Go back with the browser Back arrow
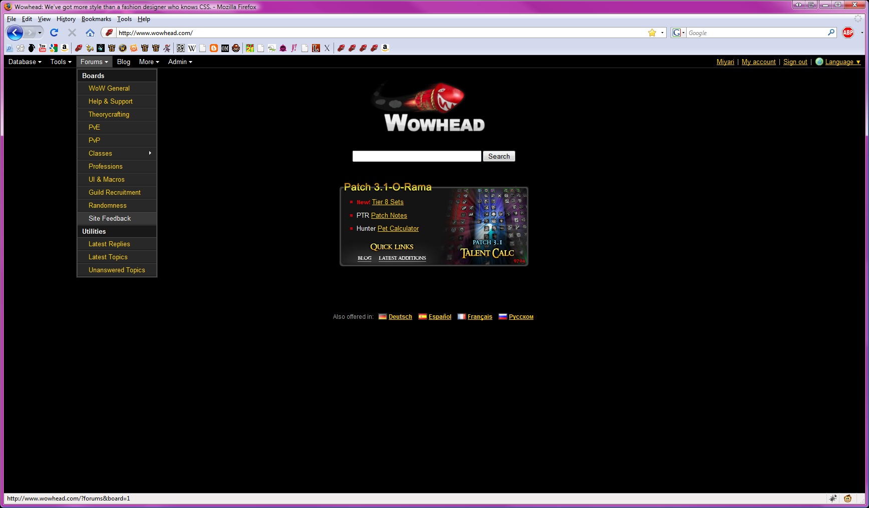Viewport: 869px width, 508px height. (15, 33)
